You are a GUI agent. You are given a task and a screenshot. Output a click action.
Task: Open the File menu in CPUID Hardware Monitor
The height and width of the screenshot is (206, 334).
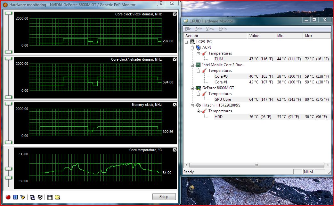tap(188, 29)
